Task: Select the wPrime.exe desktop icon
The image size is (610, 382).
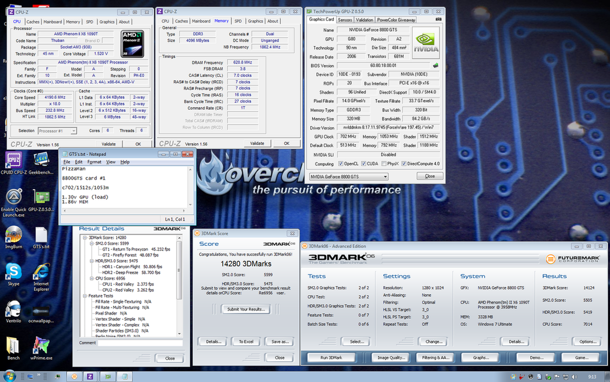Action: point(41,348)
